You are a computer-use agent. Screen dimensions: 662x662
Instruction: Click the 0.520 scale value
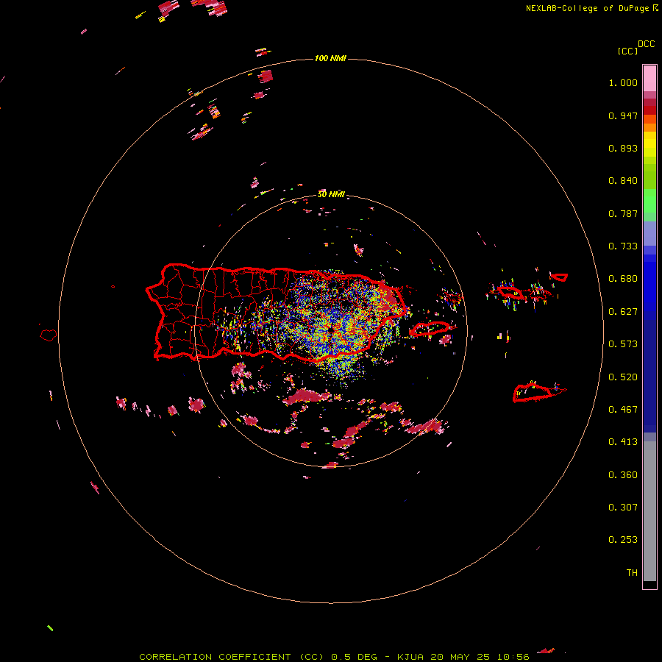click(623, 377)
